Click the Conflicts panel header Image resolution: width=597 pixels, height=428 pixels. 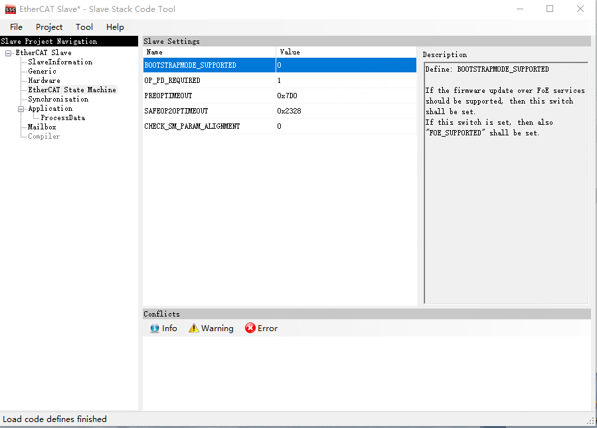(x=367, y=314)
